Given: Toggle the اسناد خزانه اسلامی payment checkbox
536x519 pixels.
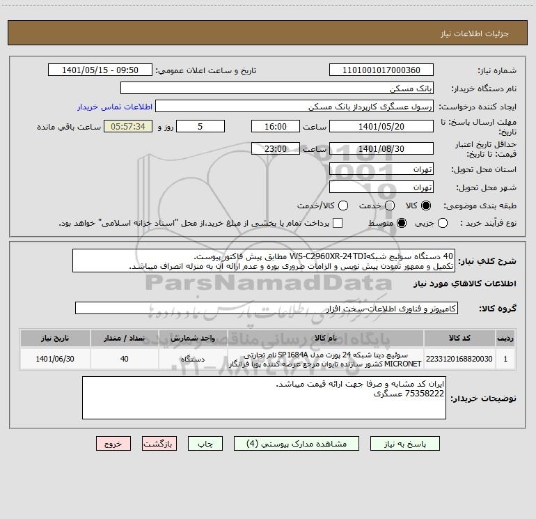Looking at the screenshot, I should pyautogui.click(x=338, y=223).
